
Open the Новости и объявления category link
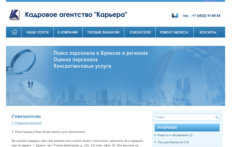tap(175, 135)
